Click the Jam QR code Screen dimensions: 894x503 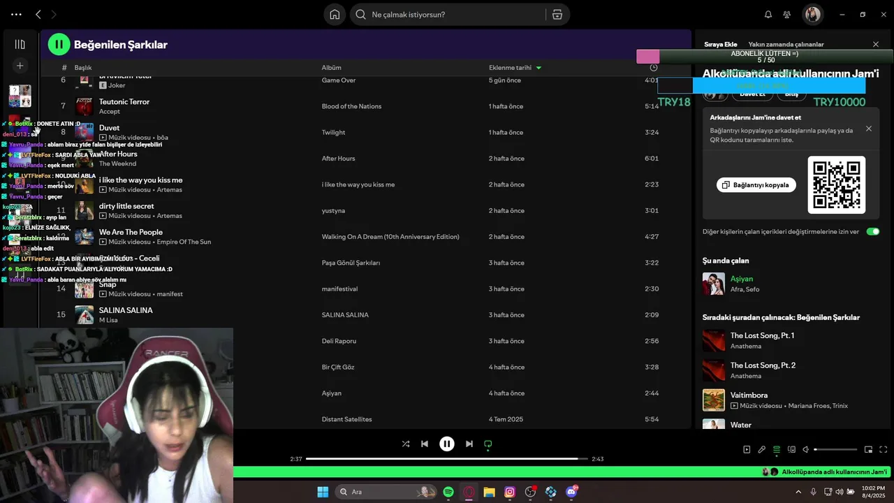click(837, 185)
